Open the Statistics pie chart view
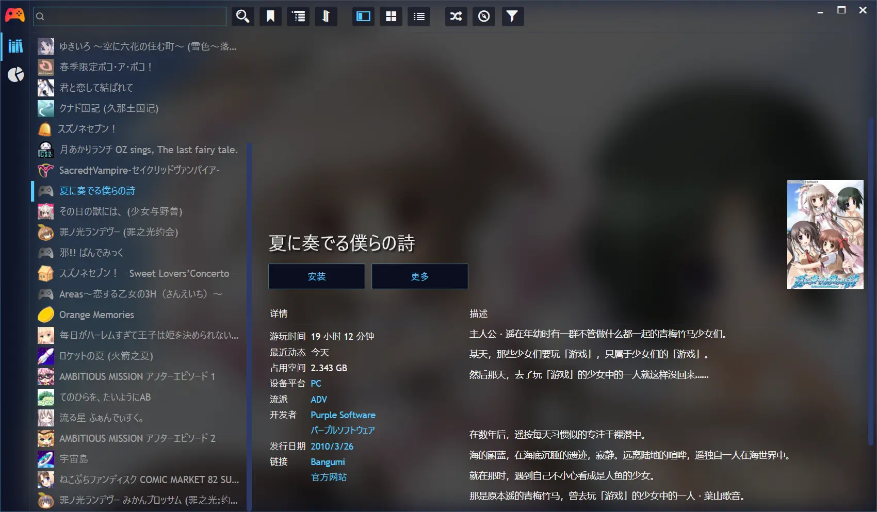Viewport: 877px width, 512px height. click(x=15, y=75)
